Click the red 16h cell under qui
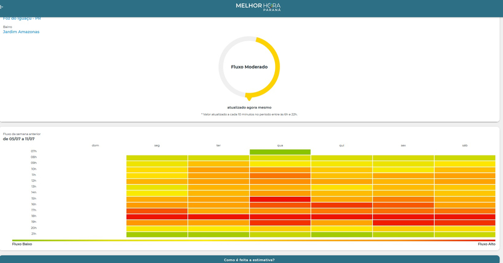This screenshot has width=503, height=263. (341, 205)
